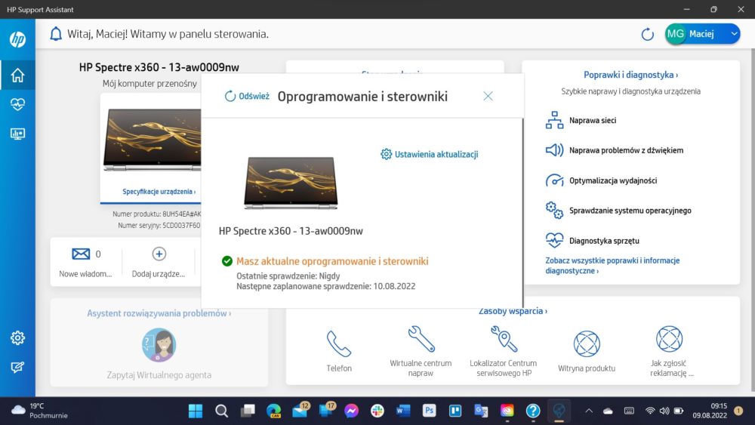Open Witryna produktu
This screenshot has width=755, height=425.
(587, 351)
